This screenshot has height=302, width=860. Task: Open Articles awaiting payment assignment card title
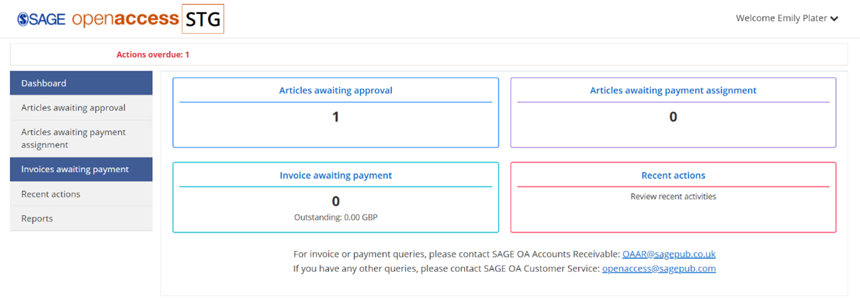pyautogui.click(x=673, y=91)
